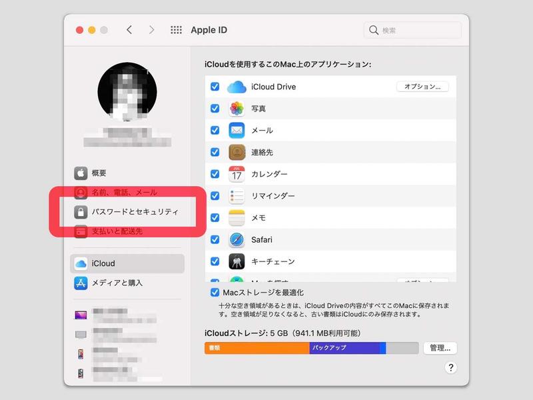Click the iCloud Drive label text
533x400 pixels.
point(274,87)
